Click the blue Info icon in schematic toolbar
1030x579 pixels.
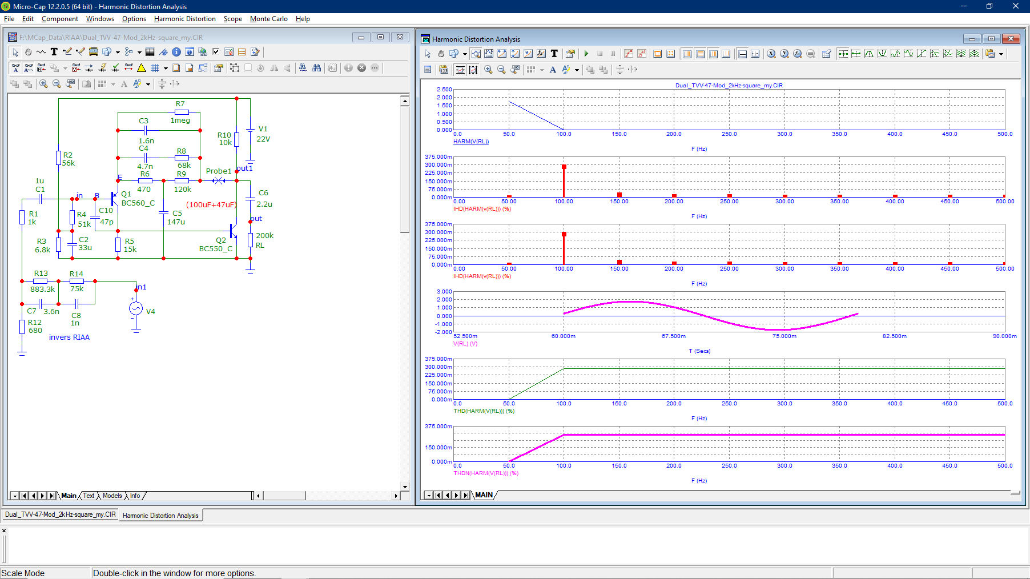point(176,52)
